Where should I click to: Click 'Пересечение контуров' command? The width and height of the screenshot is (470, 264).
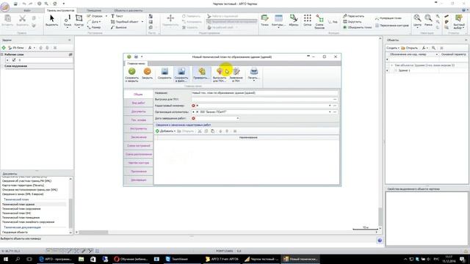[x=391, y=26]
